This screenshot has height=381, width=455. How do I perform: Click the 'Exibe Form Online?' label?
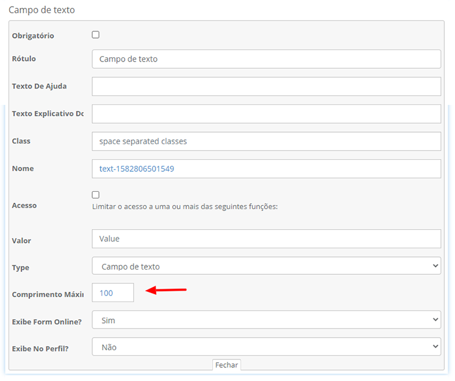pyautogui.click(x=46, y=322)
